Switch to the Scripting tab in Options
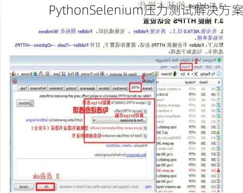243x193 pixels. click(71, 88)
